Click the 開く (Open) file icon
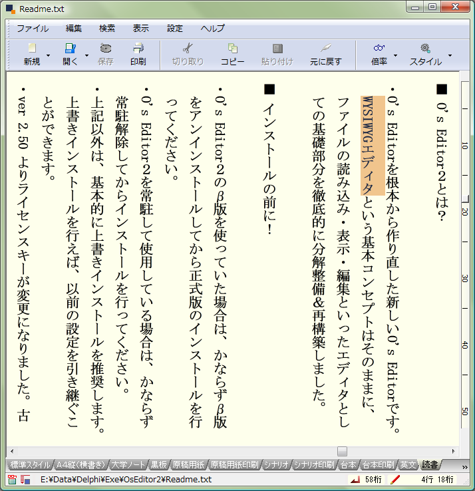This screenshot has width=475, height=491. pos(70,48)
